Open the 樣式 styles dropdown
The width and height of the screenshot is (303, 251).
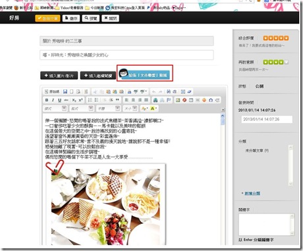[x=55, y=108]
